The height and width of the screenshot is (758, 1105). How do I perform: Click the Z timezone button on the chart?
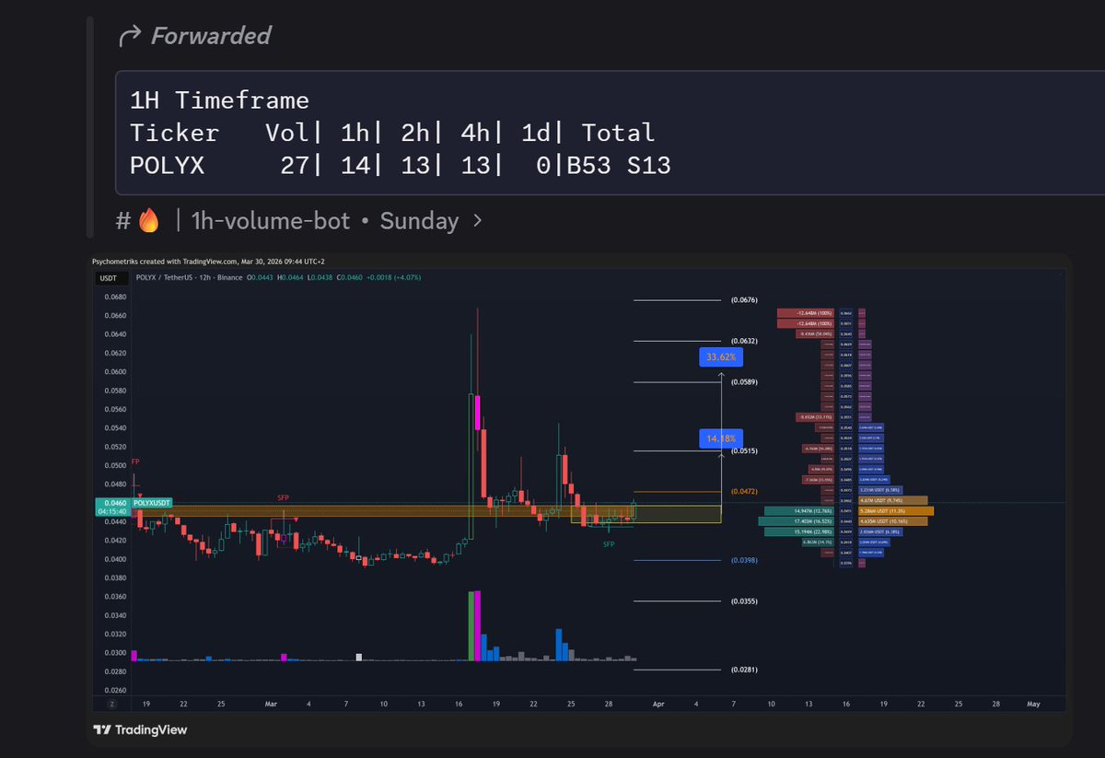[112, 703]
